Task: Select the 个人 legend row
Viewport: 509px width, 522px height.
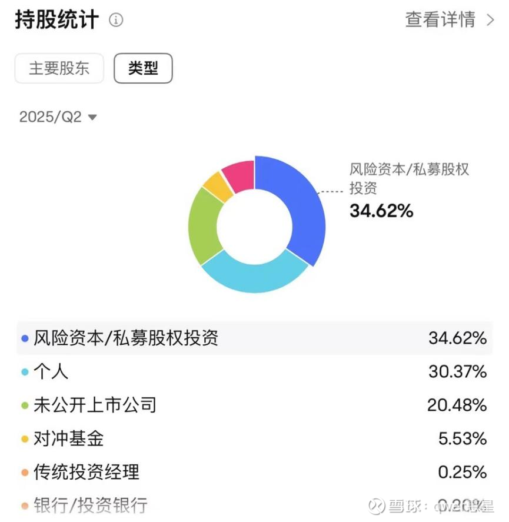Action: pos(254,372)
